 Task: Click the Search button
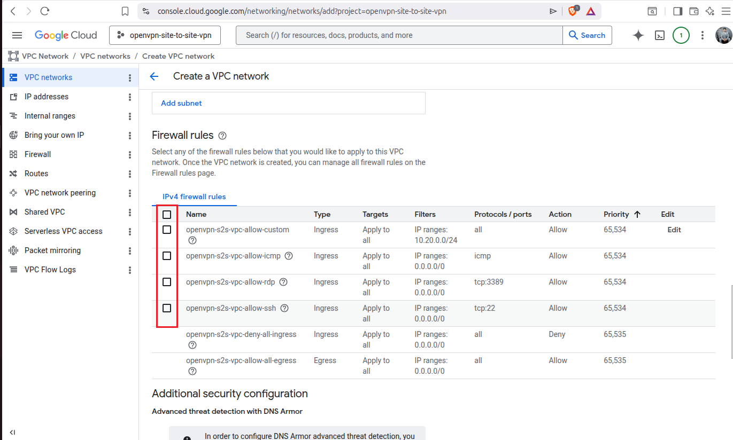tap(587, 35)
